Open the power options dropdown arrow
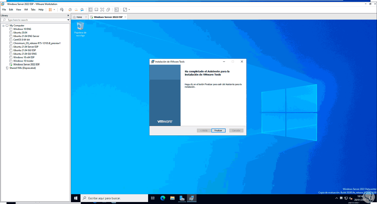 coord(54,10)
